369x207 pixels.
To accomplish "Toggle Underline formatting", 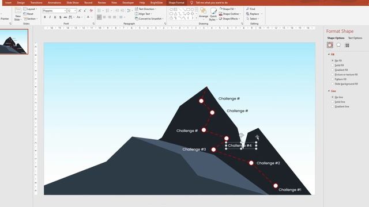I will (55, 17).
